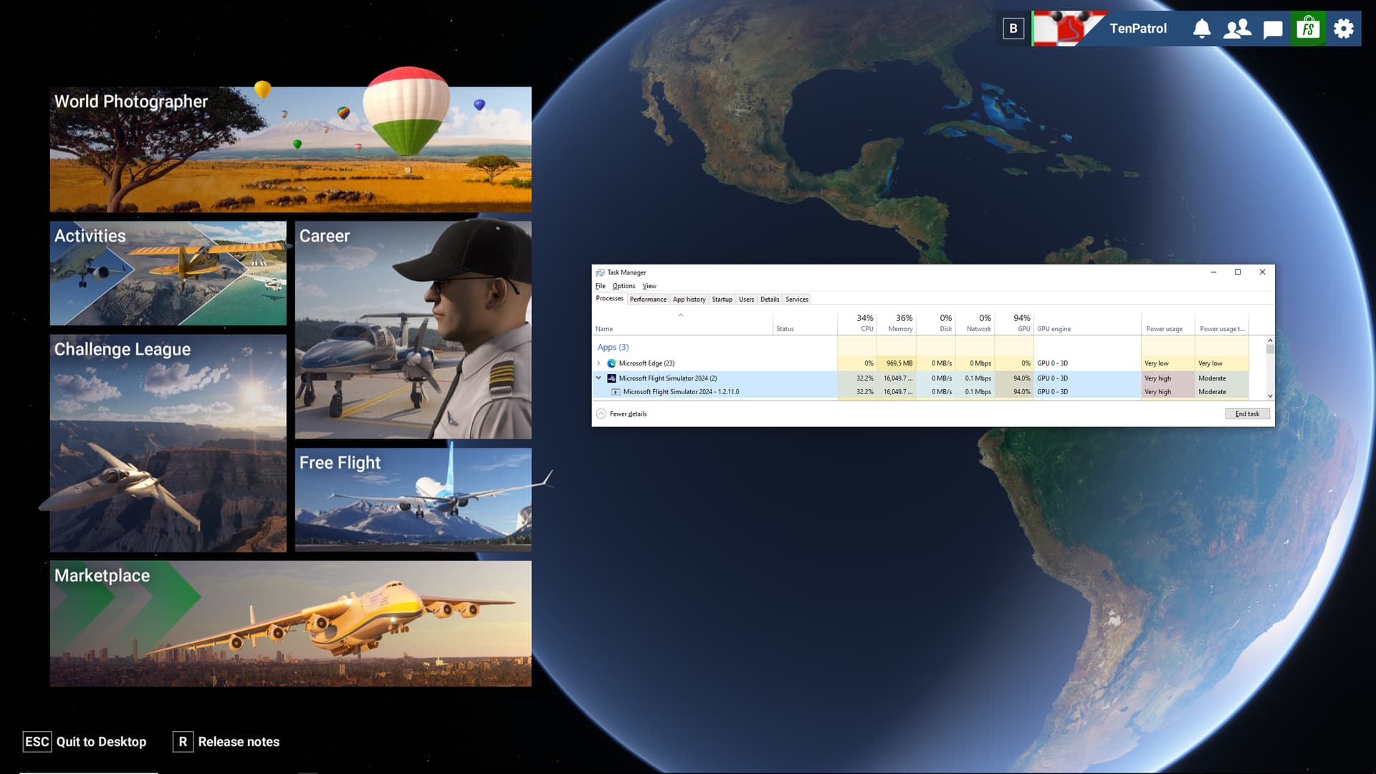The height and width of the screenshot is (774, 1376).
Task: Expand the Microsoft Edge process group
Action: (x=599, y=363)
